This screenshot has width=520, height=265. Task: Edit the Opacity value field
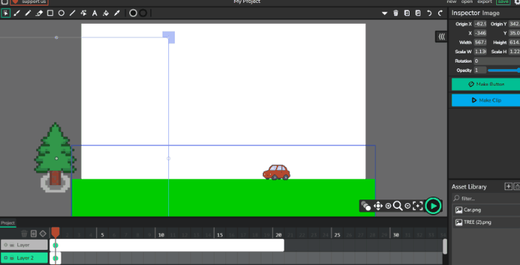tap(480, 70)
